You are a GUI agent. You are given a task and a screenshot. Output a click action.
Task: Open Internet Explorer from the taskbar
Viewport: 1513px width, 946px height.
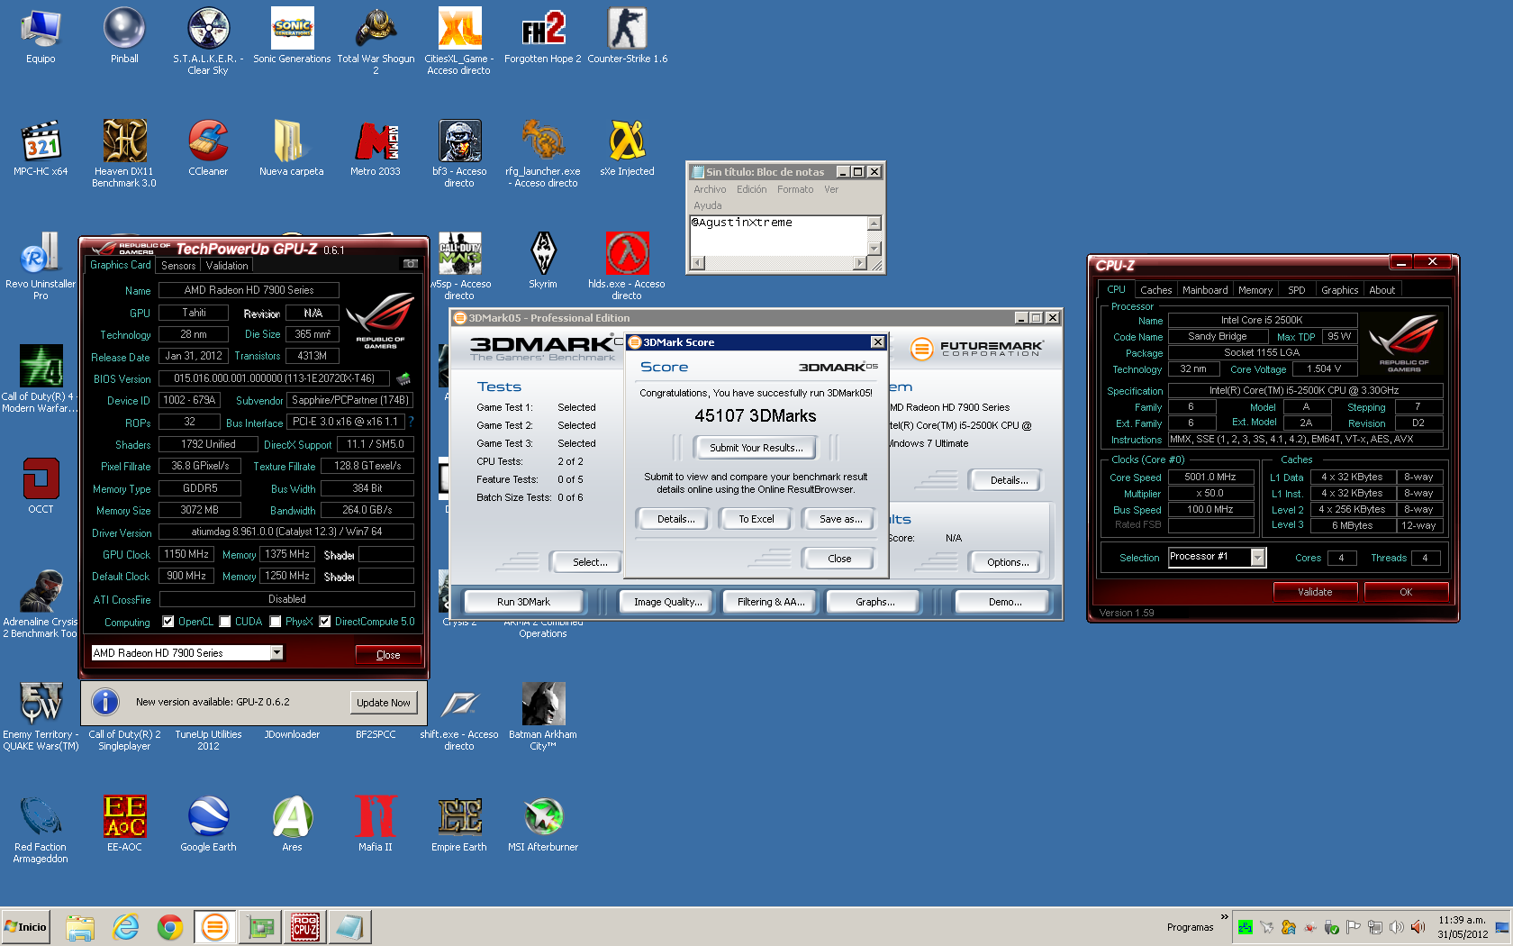pyautogui.click(x=125, y=927)
